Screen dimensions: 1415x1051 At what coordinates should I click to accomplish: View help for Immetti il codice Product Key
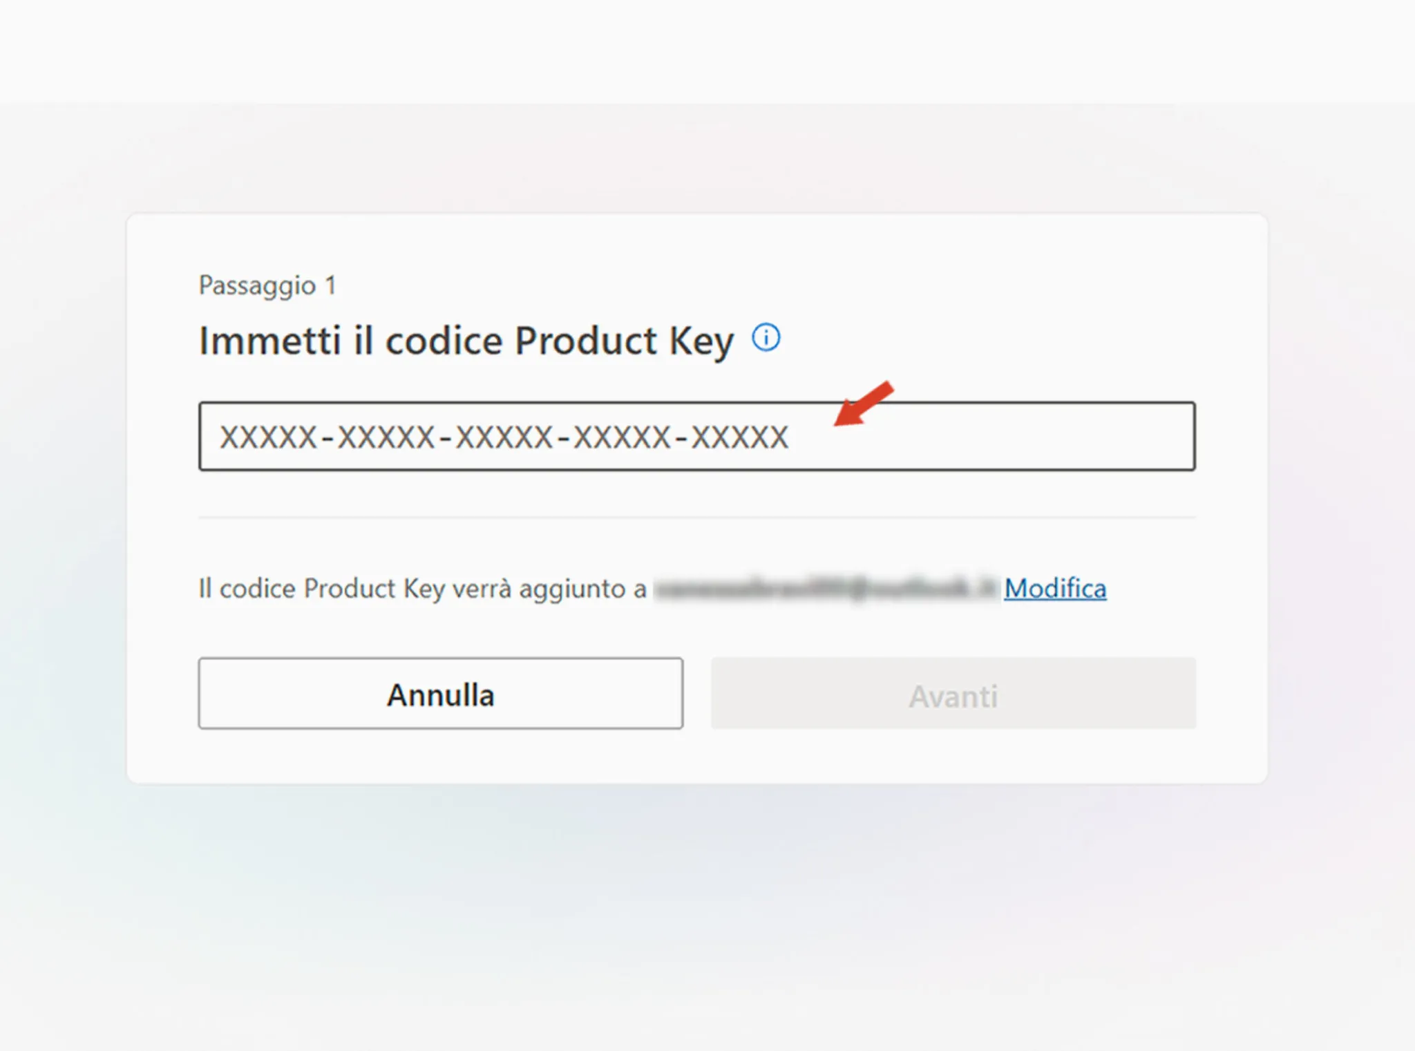(x=767, y=338)
